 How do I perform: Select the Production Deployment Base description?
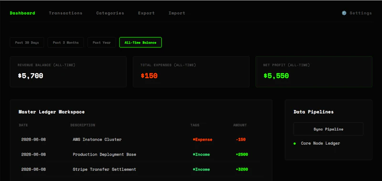[104, 154]
